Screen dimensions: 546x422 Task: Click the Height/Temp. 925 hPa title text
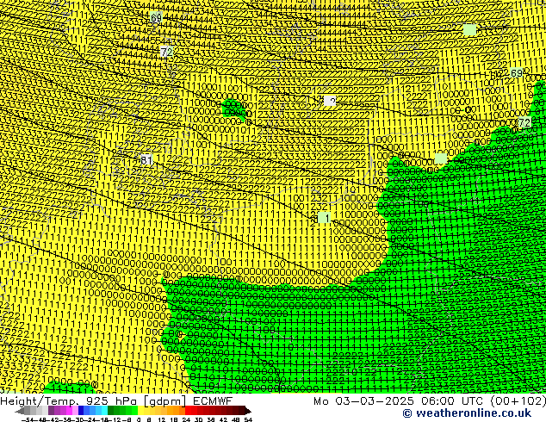[68, 400]
